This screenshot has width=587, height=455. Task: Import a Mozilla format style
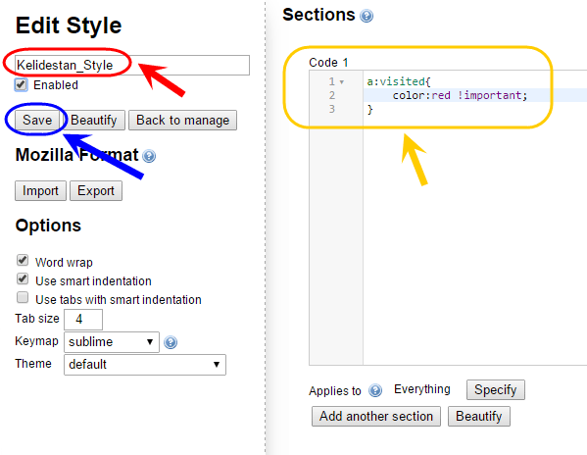pyautogui.click(x=40, y=190)
